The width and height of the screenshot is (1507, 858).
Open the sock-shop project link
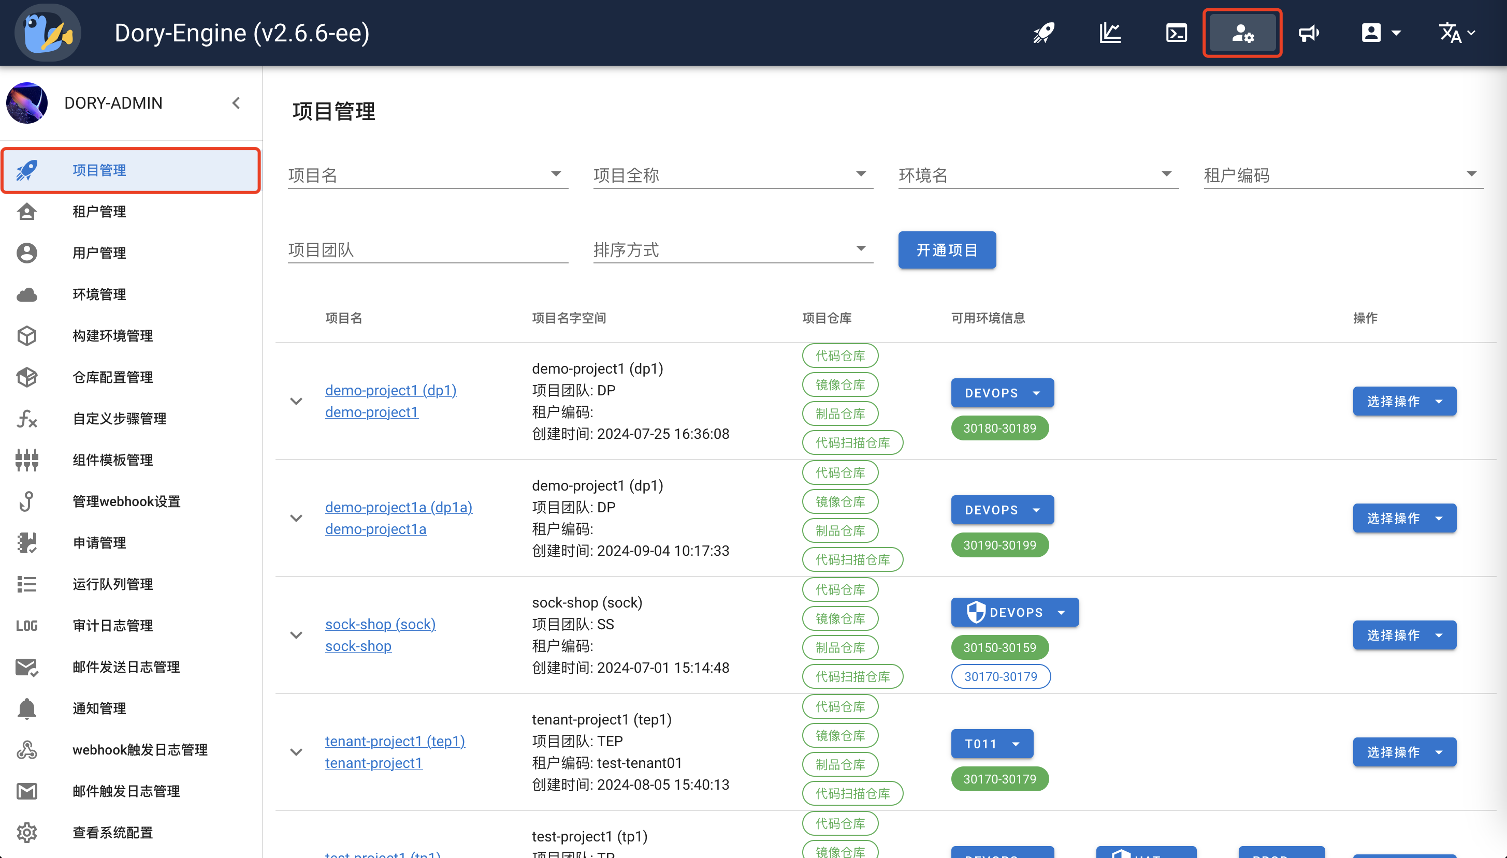380,624
